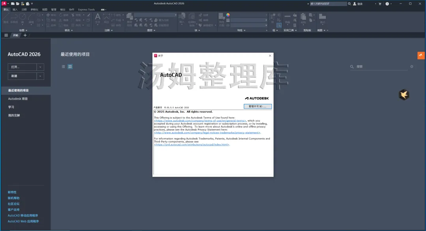The image size is (426, 231).
Task: Choose the Stretch (拉伸) tool
Action: [51, 25]
